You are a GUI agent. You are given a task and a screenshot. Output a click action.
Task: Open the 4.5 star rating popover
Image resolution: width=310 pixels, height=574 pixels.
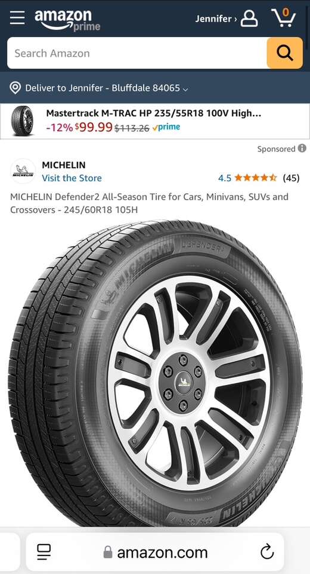coord(247,178)
